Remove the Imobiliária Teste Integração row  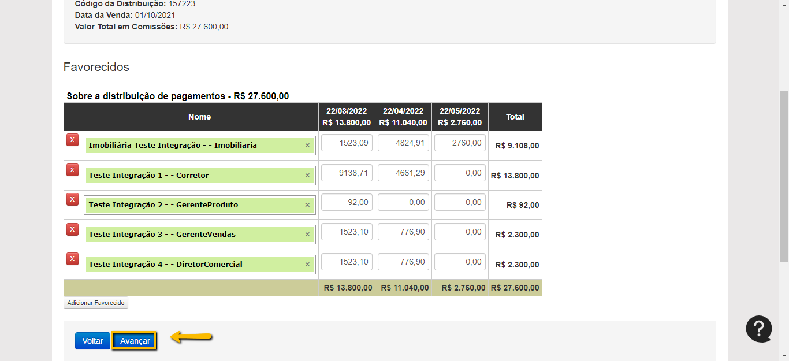[72, 140]
